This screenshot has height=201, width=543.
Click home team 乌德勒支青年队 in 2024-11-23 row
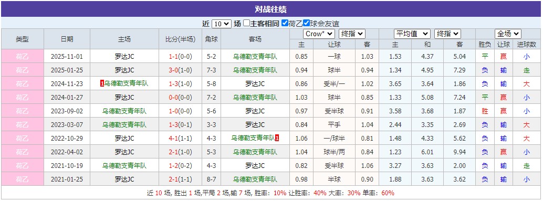click(x=127, y=84)
